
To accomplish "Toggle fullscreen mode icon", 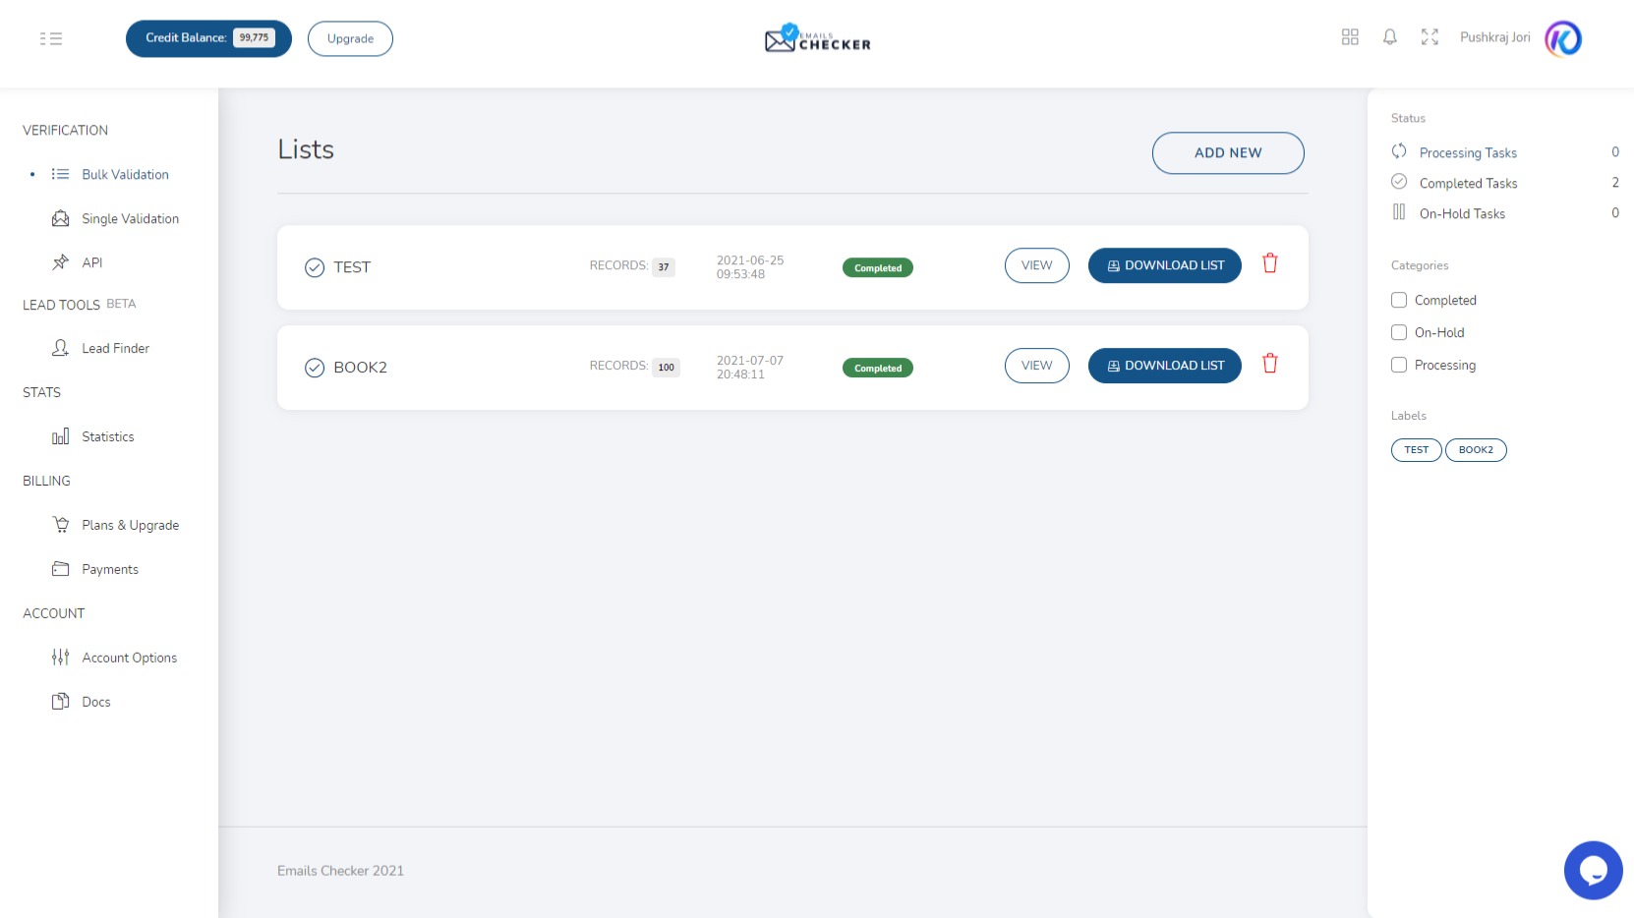I will 1430,37.
